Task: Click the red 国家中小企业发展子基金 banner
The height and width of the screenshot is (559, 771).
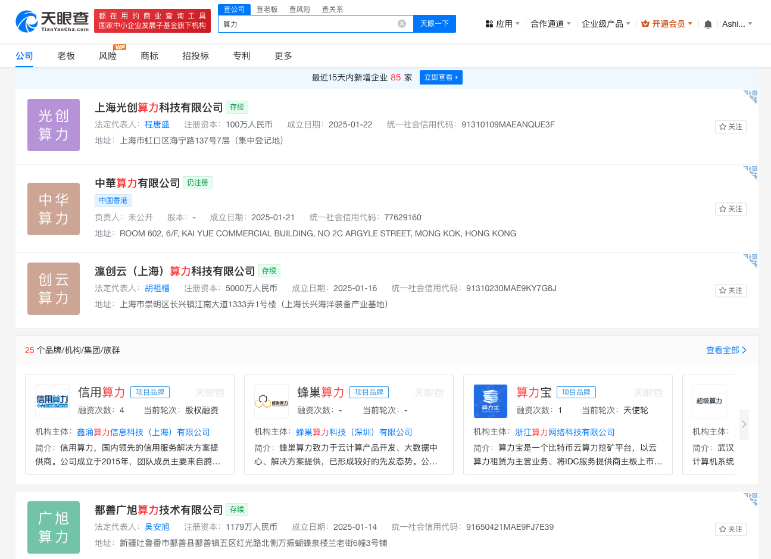Action: tap(152, 21)
